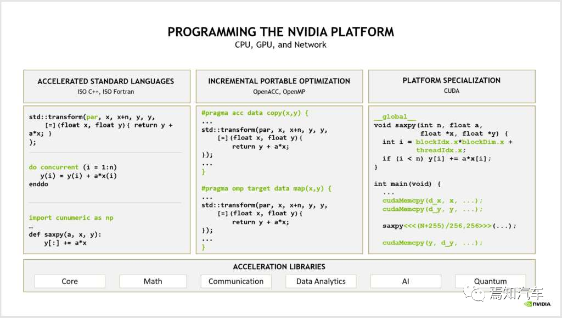Click "void saxpy(int n, float a," line
562x318 pixels.
(428, 125)
